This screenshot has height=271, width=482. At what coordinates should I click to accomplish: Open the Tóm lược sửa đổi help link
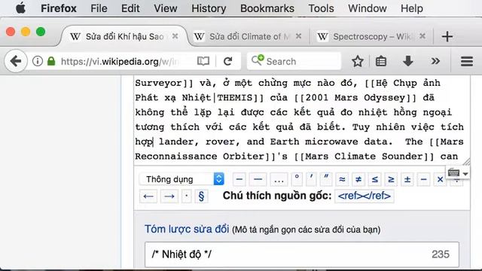click(187, 229)
